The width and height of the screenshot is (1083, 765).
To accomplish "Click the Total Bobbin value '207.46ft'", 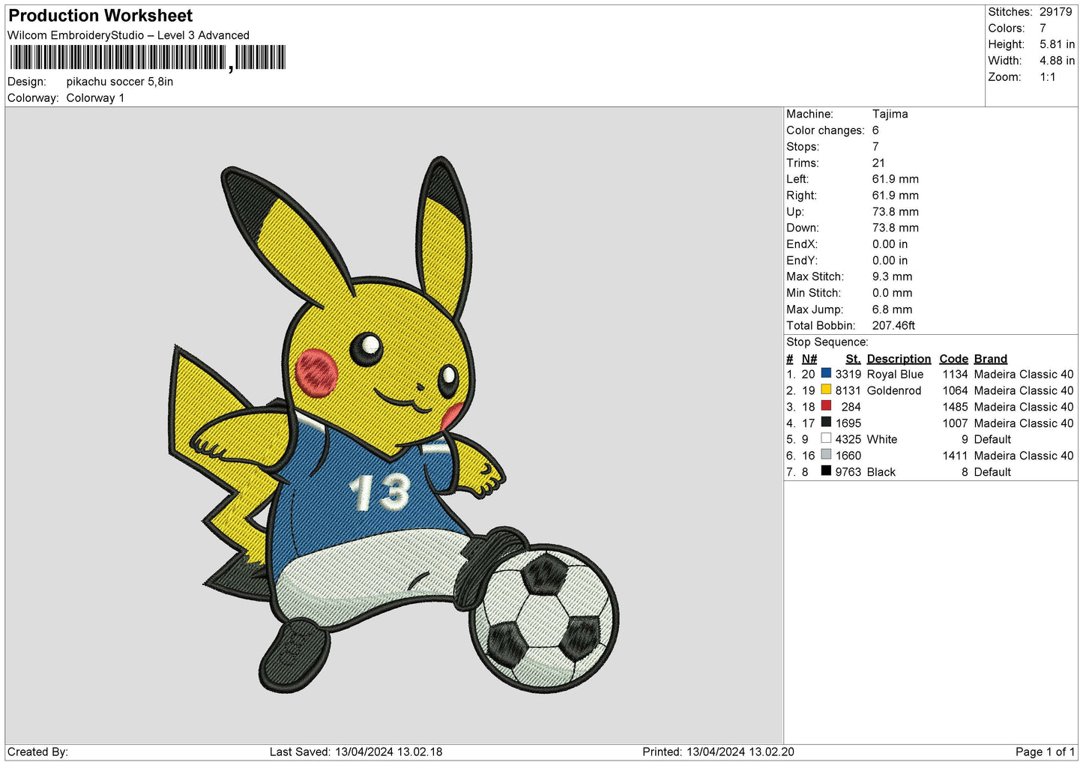I will [893, 326].
